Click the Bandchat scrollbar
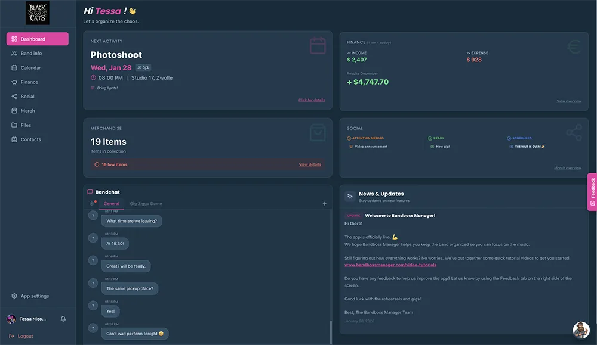The width and height of the screenshot is (597, 345). [331, 332]
